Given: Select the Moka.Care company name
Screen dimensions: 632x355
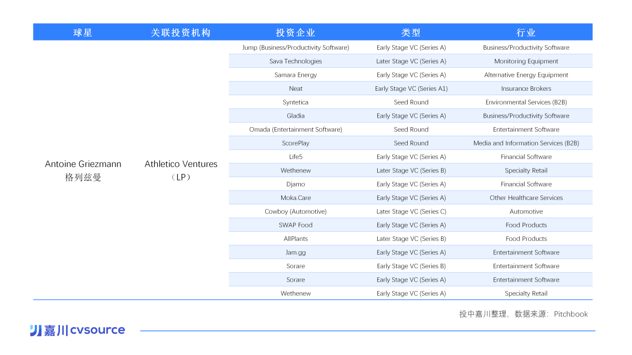Looking at the screenshot, I should pos(296,198).
